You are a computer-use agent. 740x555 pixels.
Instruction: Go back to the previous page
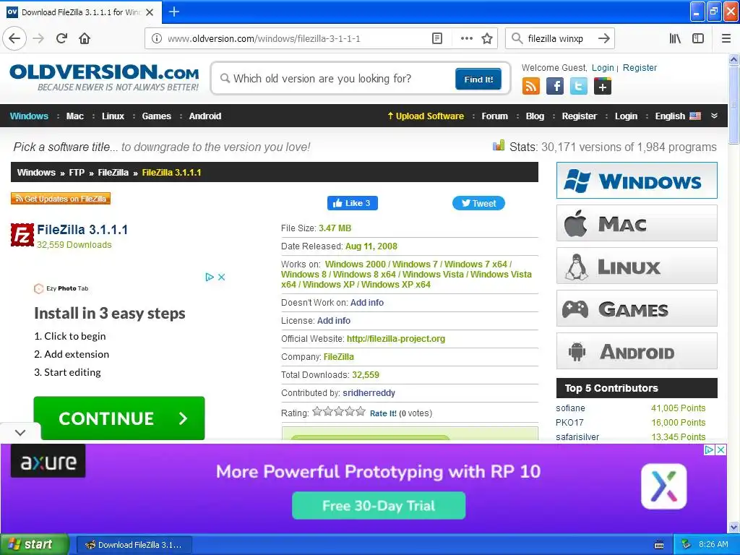pyautogui.click(x=14, y=38)
